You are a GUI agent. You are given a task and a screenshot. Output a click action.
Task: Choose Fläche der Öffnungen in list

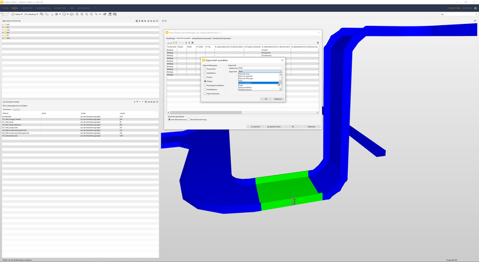[258, 79]
